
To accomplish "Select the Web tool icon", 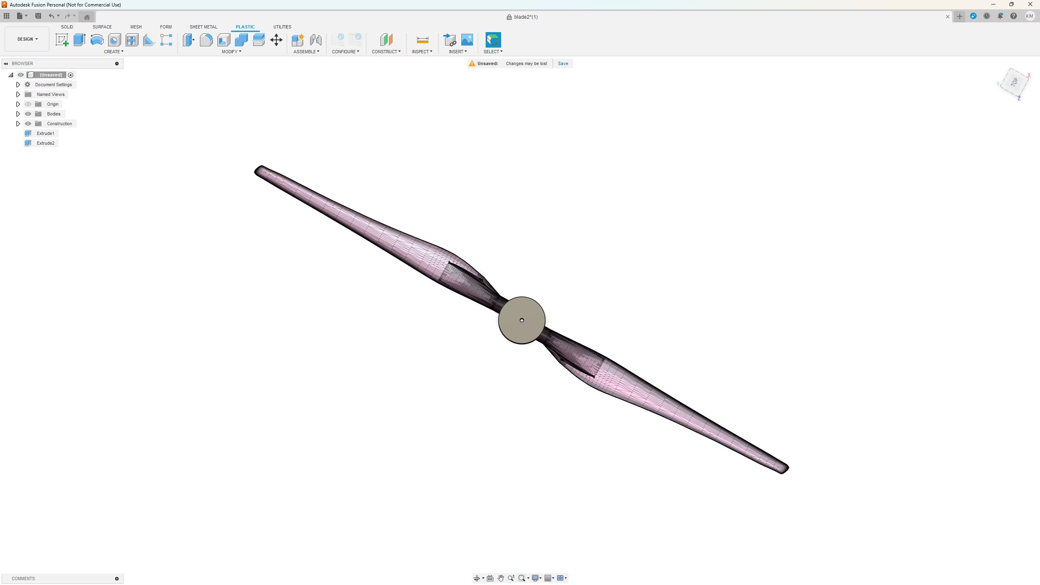I will pyautogui.click(x=132, y=40).
